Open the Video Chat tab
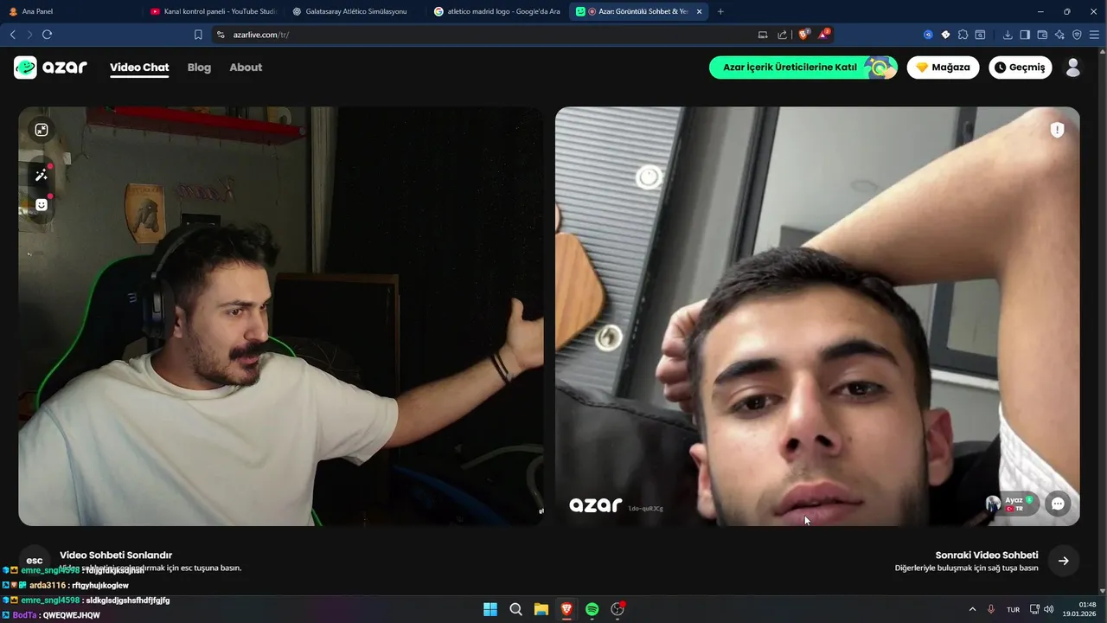This screenshot has height=623, width=1107. click(139, 67)
